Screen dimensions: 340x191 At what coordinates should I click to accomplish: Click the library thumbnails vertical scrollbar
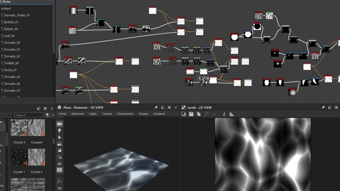(53, 141)
